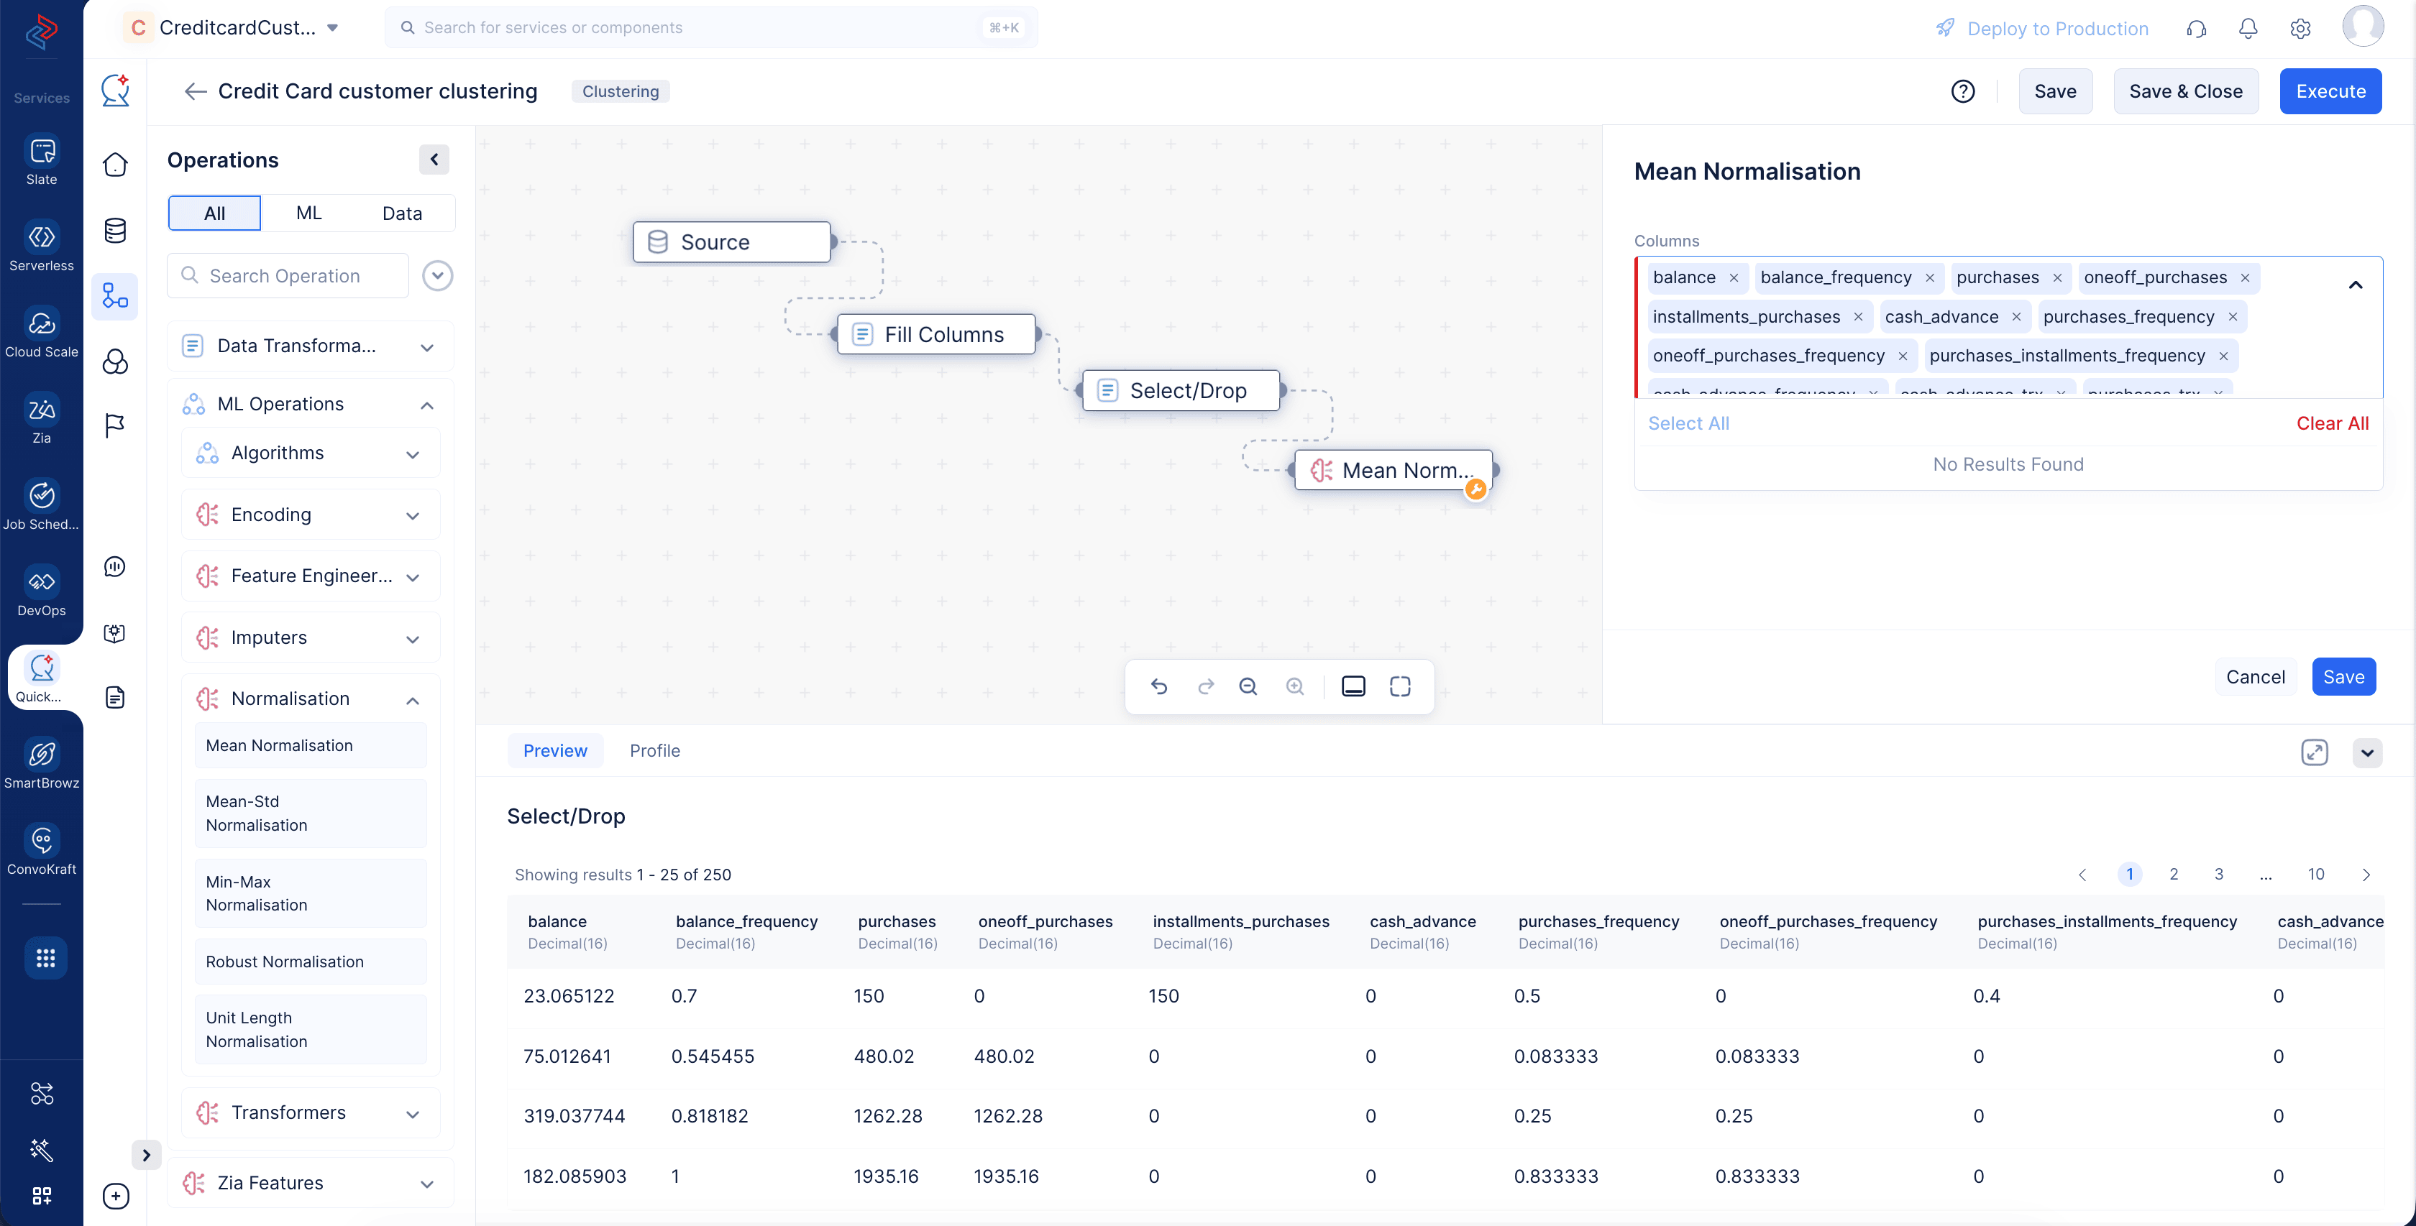Zoom out the pipeline canvas
The width and height of the screenshot is (2416, 1226).
coord(1248,686)
